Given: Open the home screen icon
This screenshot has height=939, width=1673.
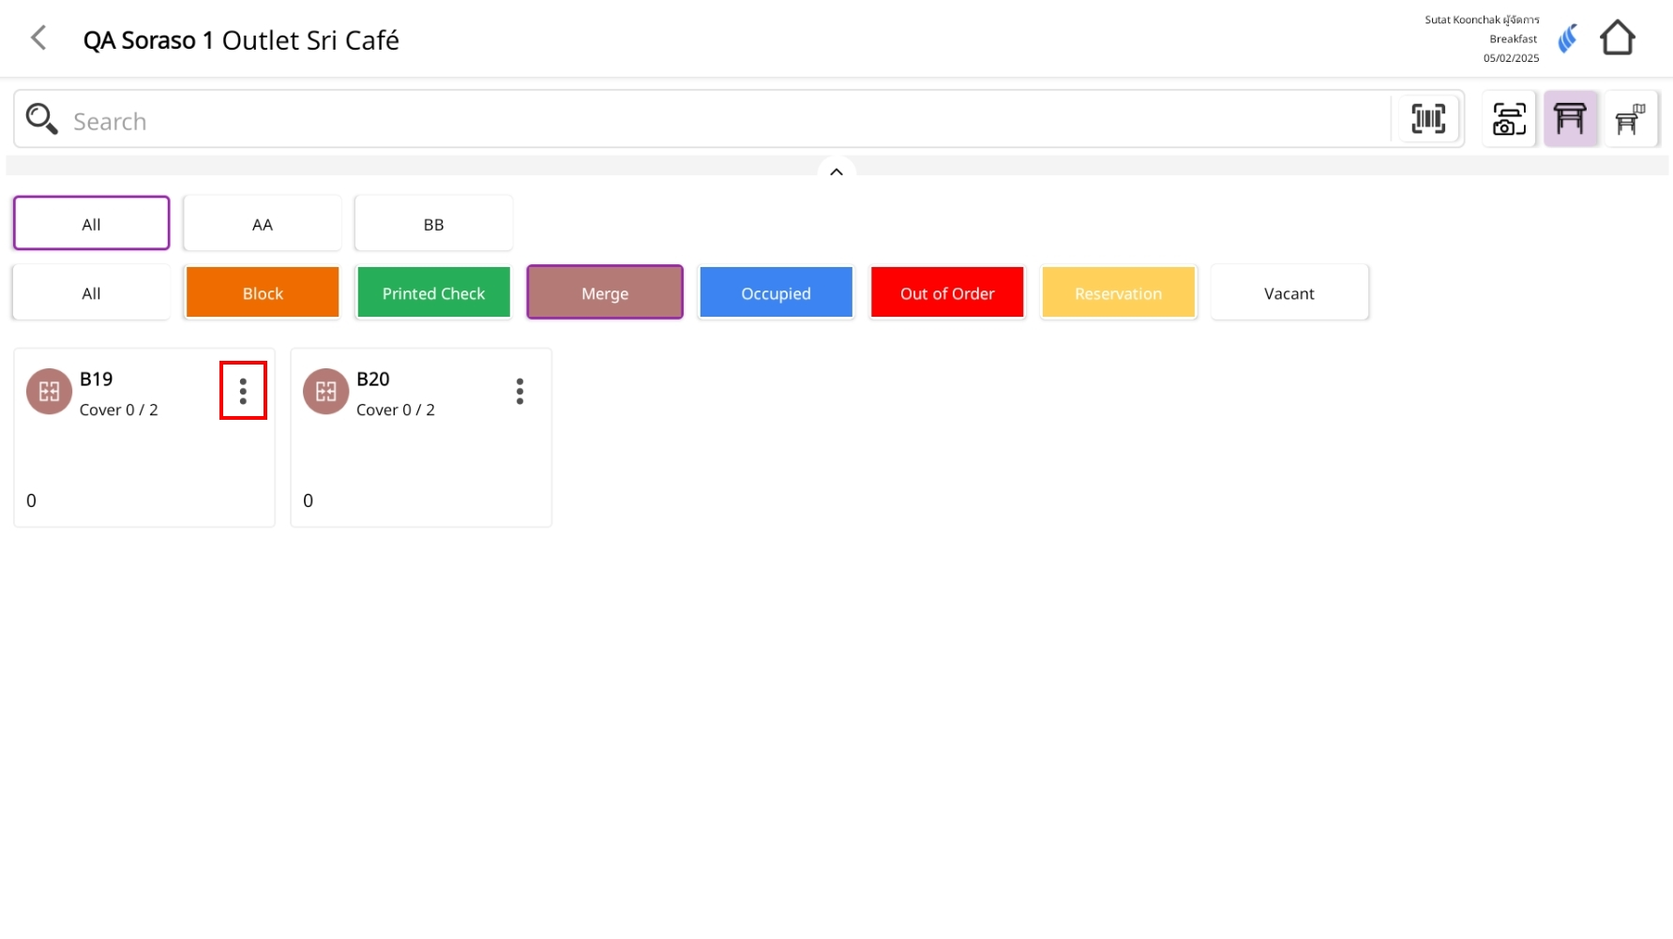Looking at the screenshot, I should (x=1617, y=38).
